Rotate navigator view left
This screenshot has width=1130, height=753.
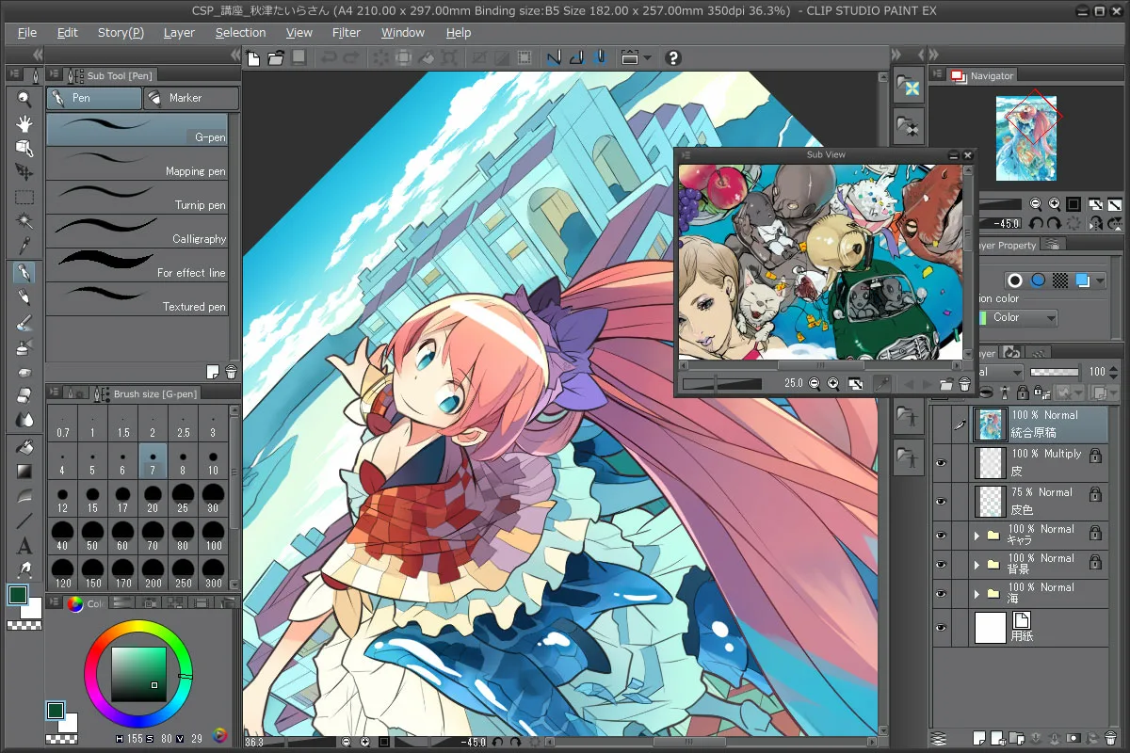tap(1035, 223)
